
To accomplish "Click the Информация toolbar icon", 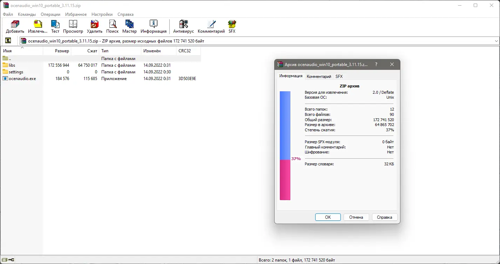I will (x=154, y=24).
